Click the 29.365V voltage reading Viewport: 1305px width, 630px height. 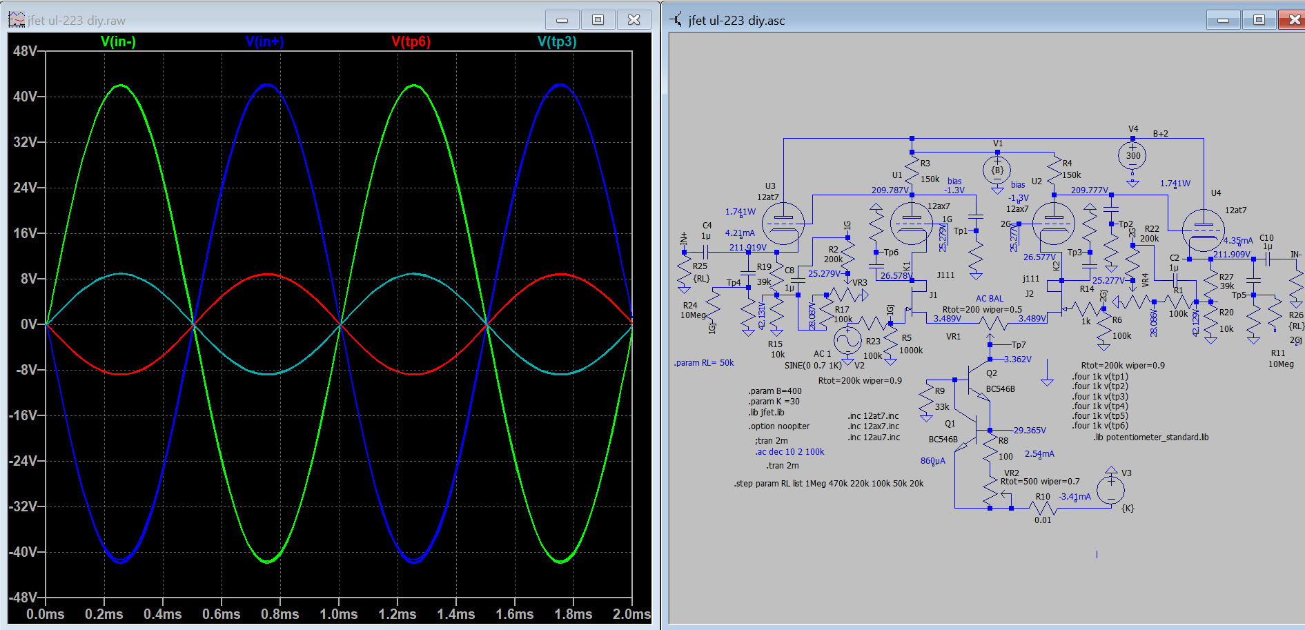pos(1030,431)
